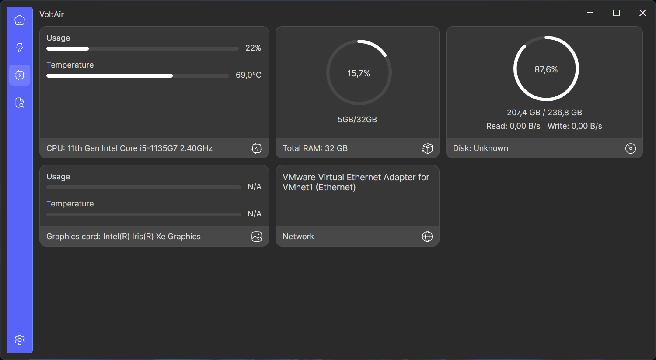Click the disk 87,6% circular gauge
Screen dimensions: 656x360
pos(546,69)
